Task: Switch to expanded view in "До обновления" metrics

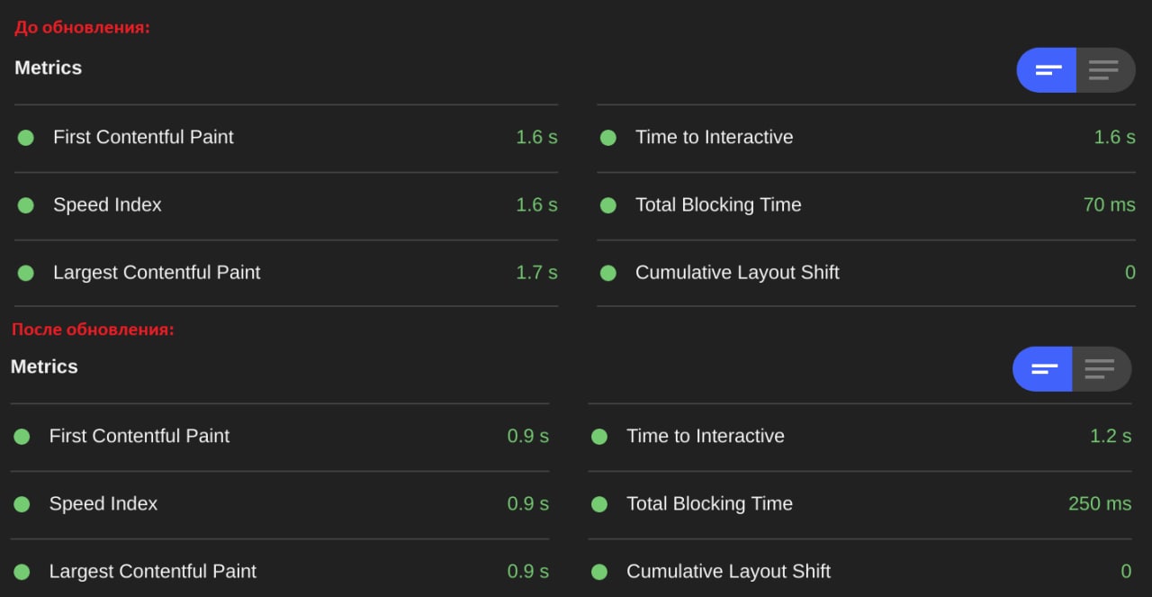Action: [x=1104, y=70]
